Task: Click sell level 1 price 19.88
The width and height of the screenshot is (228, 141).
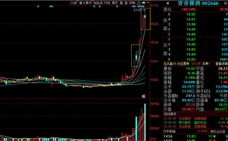Action: 191,34
